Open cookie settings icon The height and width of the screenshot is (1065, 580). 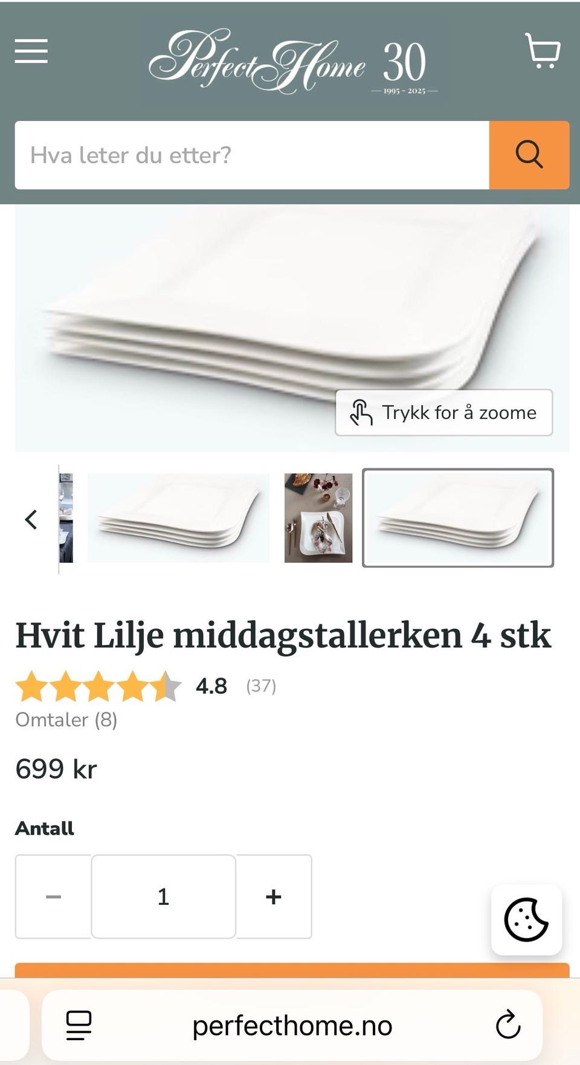(526, 920)
